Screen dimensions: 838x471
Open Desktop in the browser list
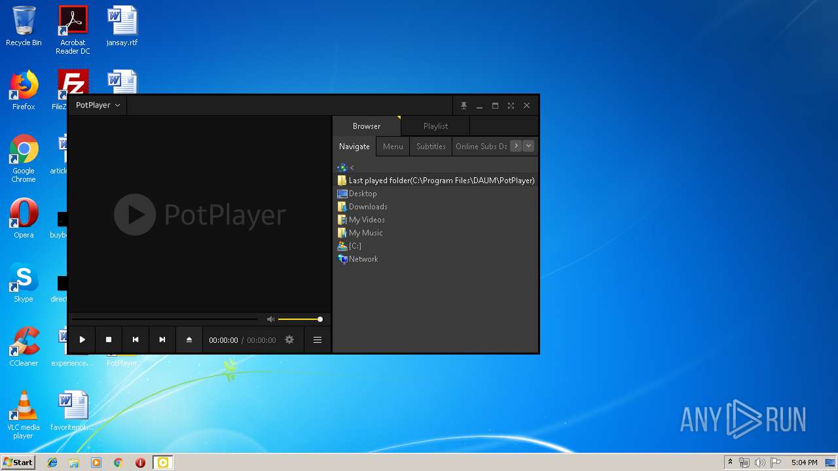tap(436, 194)
